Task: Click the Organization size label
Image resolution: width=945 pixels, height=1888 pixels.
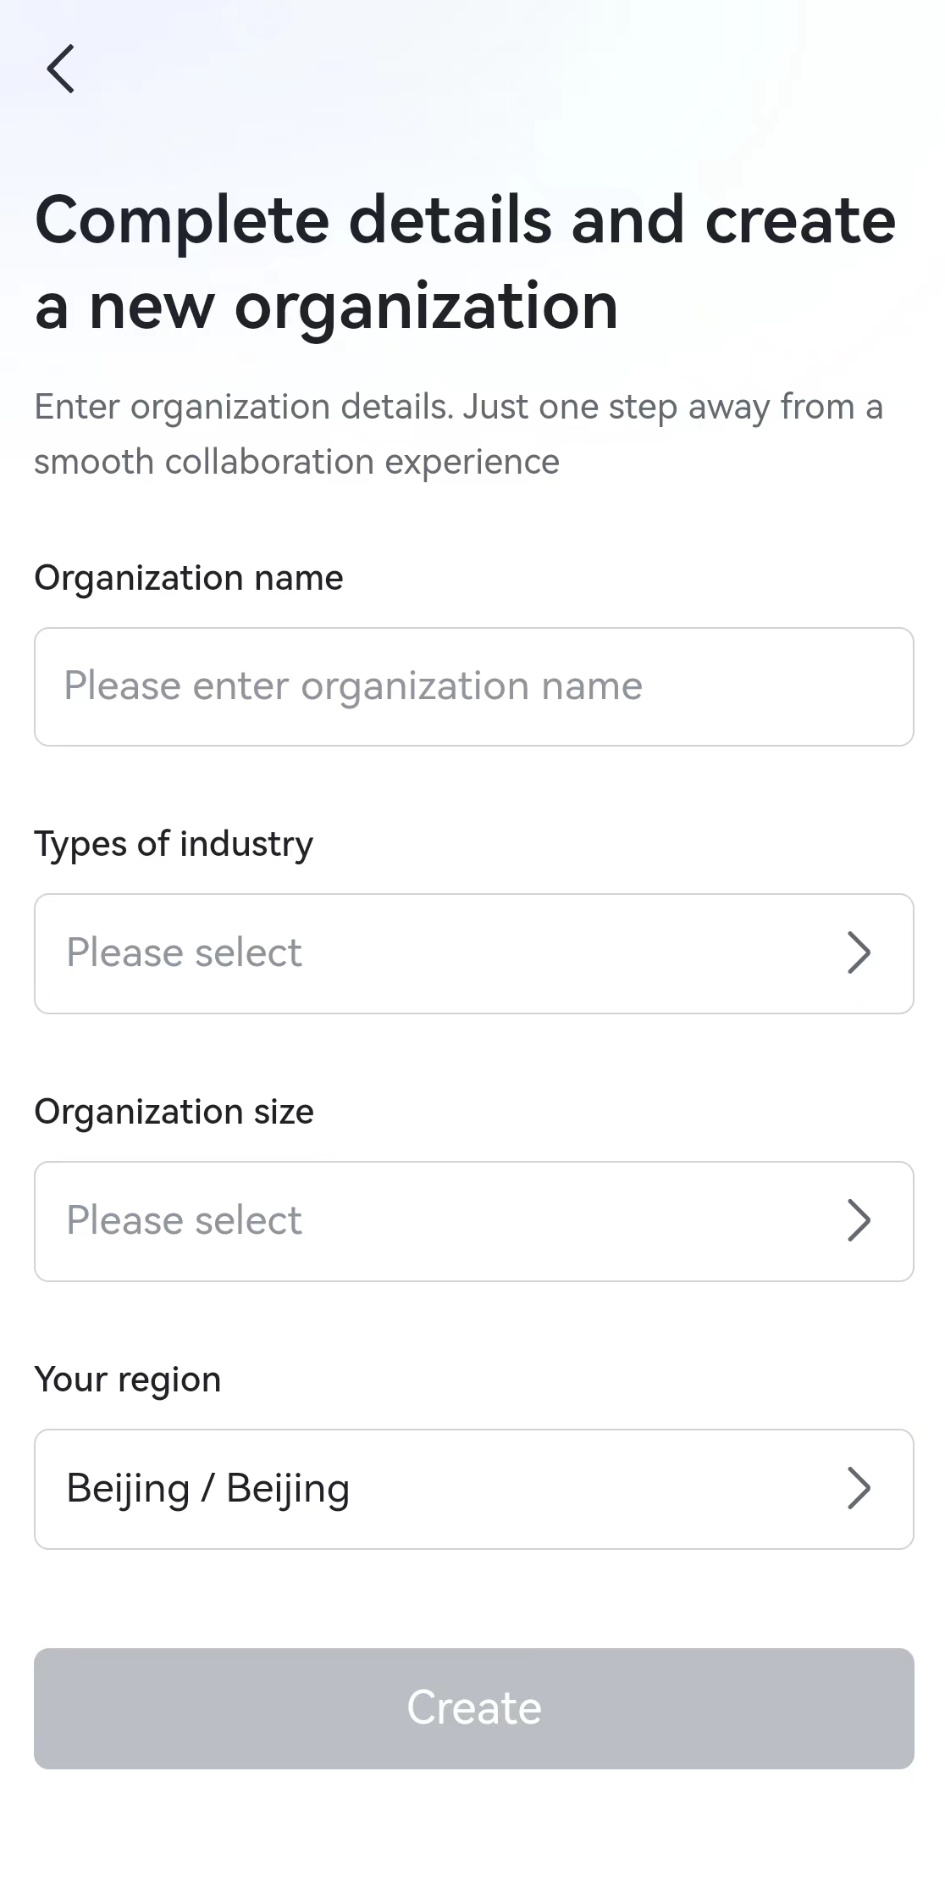Action: [174, 1111]
